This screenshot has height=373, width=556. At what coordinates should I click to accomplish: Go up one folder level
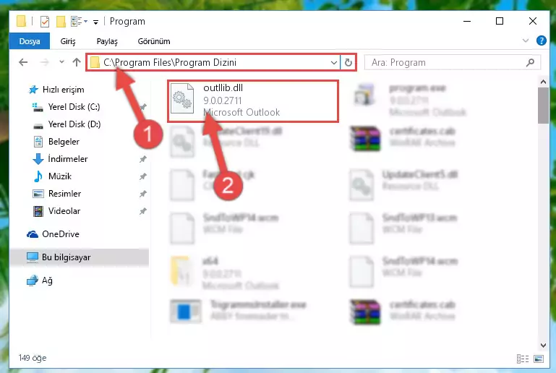click(77, 62)
